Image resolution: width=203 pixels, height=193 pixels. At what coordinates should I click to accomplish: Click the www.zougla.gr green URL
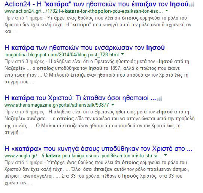[83, 155]
